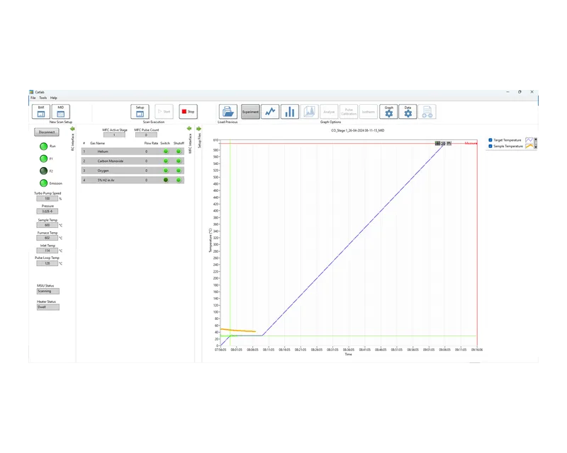
Task: Click the Sample Temperature plot style swatch
Action: point(529,147)
